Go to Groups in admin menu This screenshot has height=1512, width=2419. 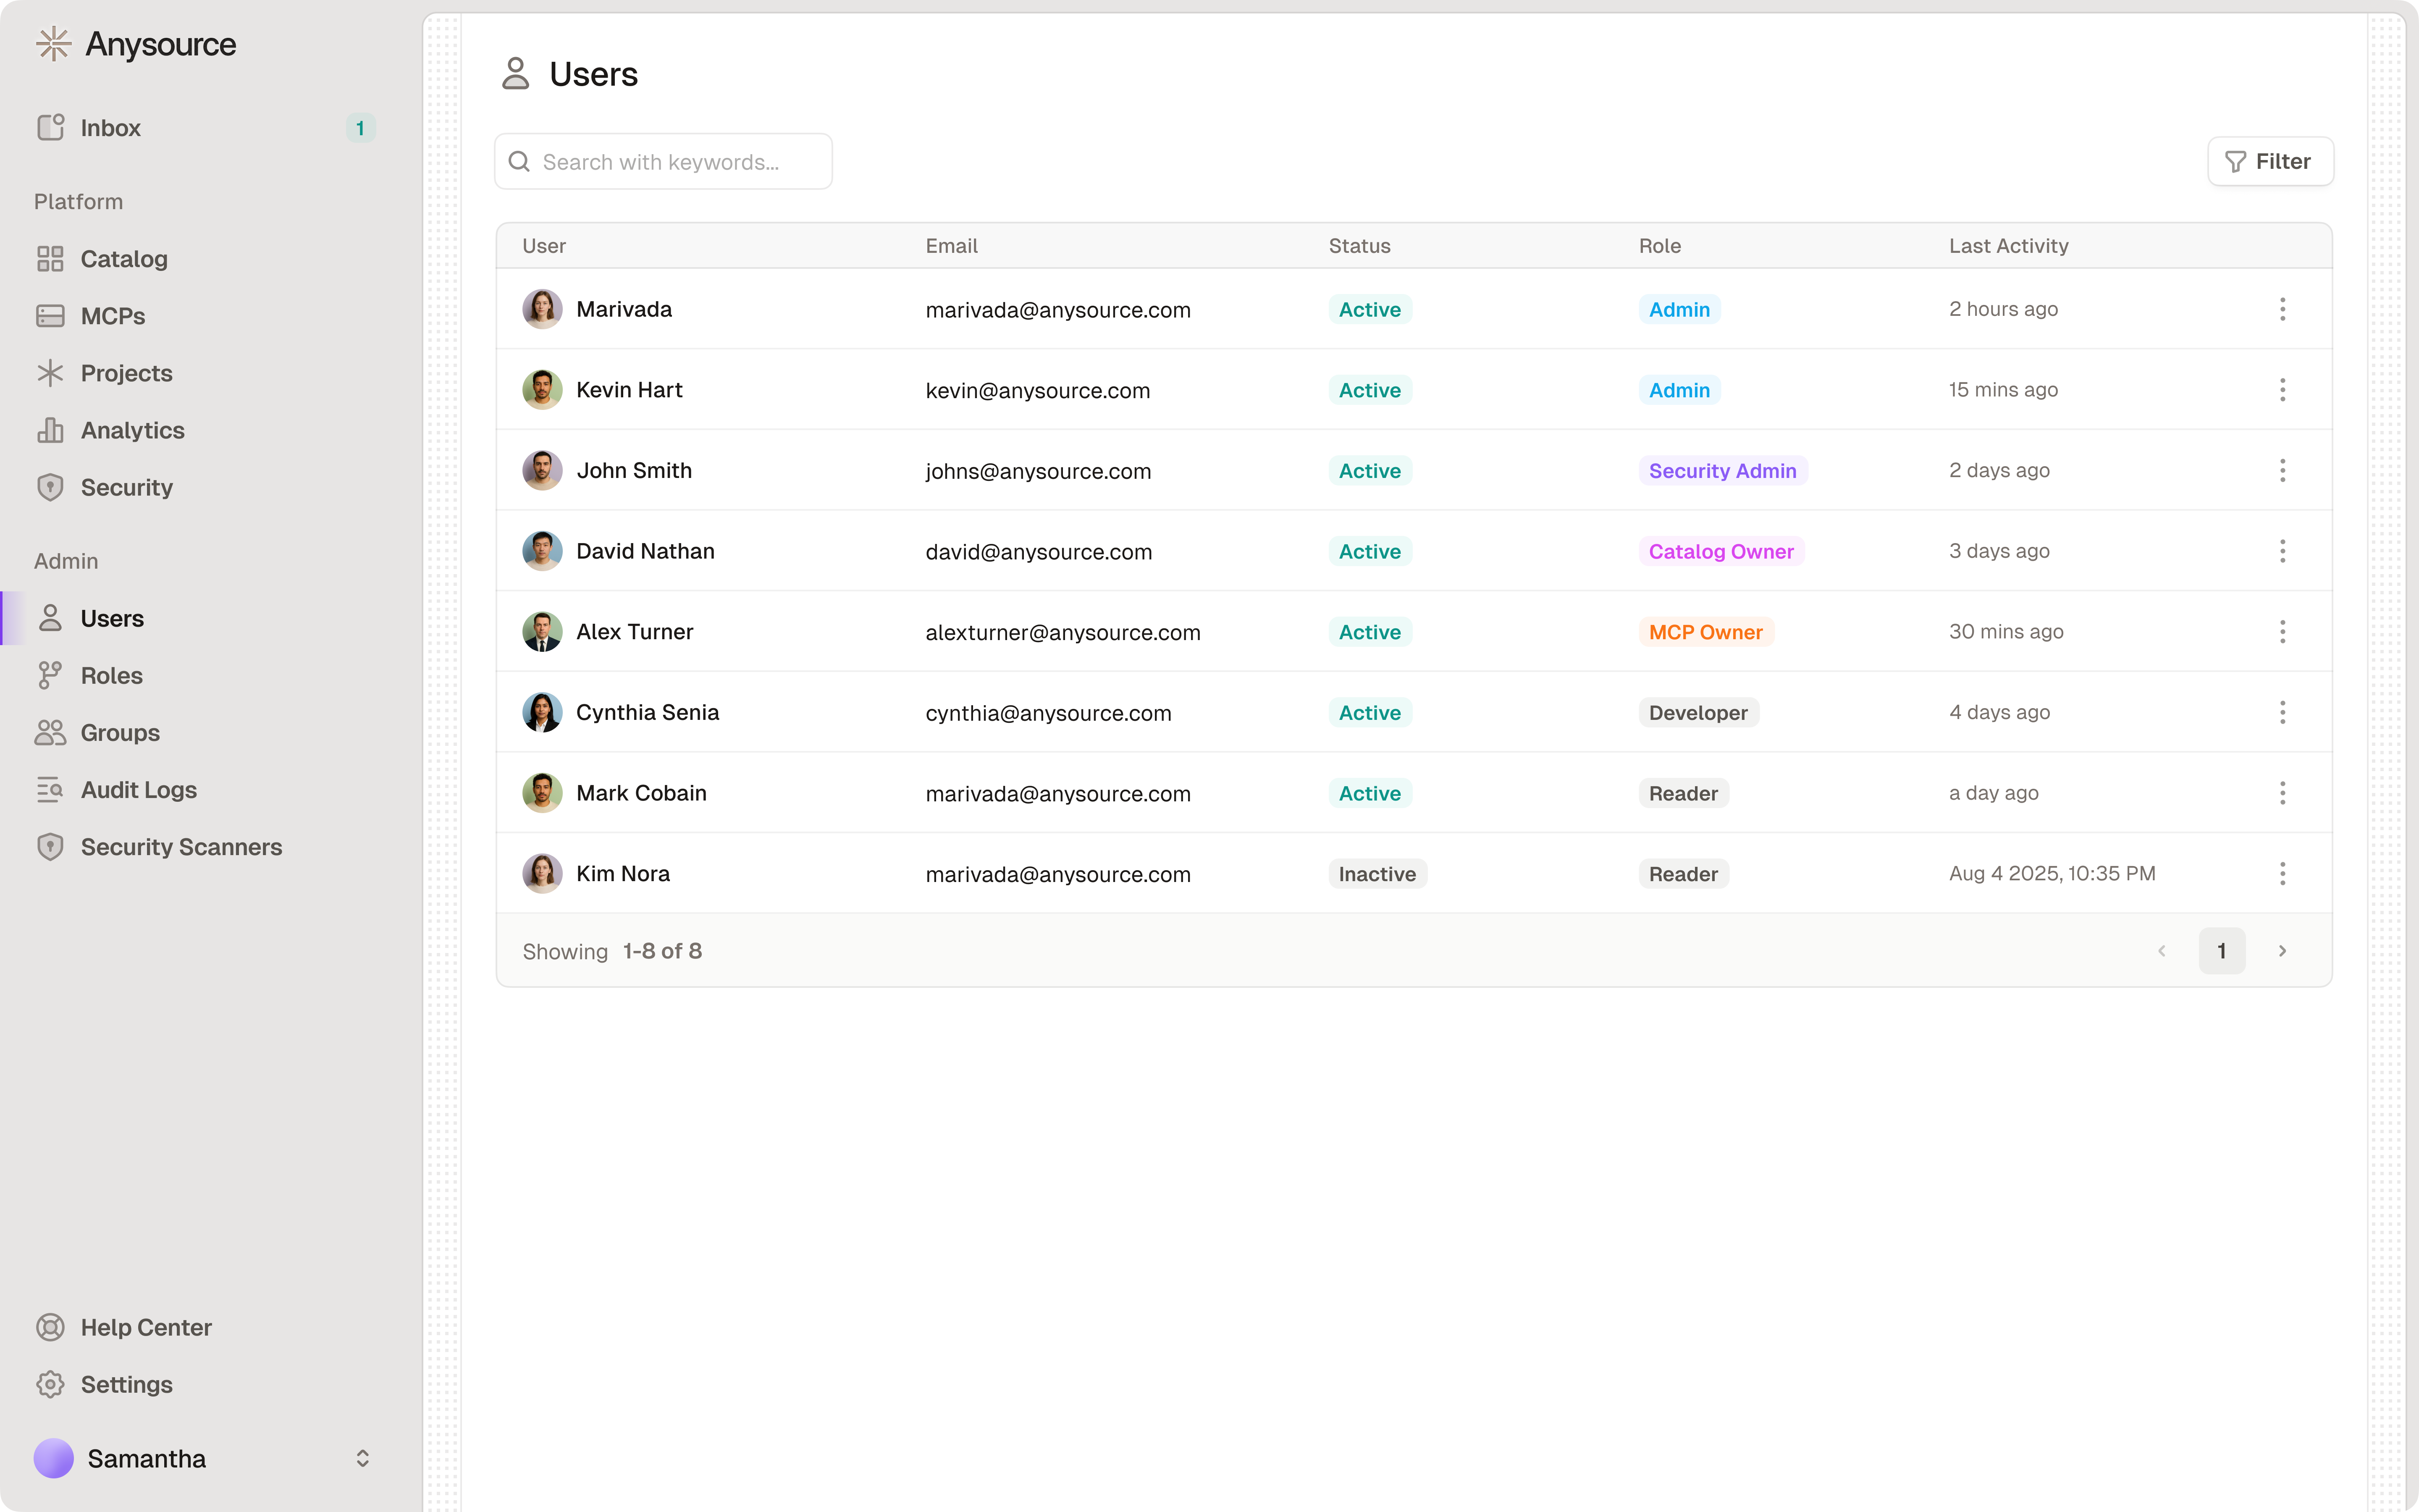pyautogui.click(x=120, y=733)
